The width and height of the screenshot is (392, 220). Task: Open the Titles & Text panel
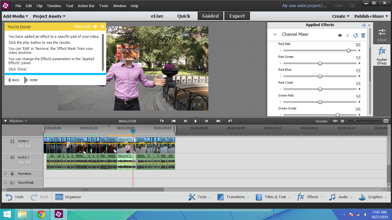[272, 197]
